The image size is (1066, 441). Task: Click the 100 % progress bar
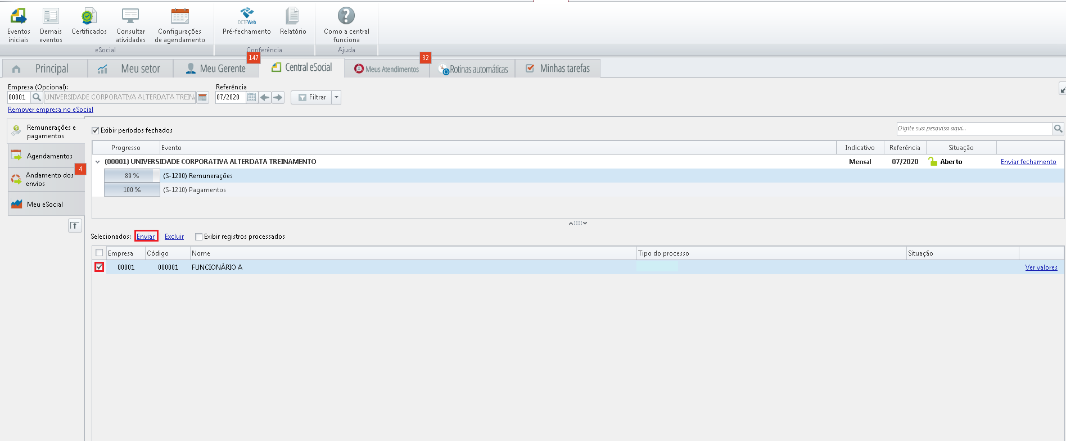click(x=132, y=190)
